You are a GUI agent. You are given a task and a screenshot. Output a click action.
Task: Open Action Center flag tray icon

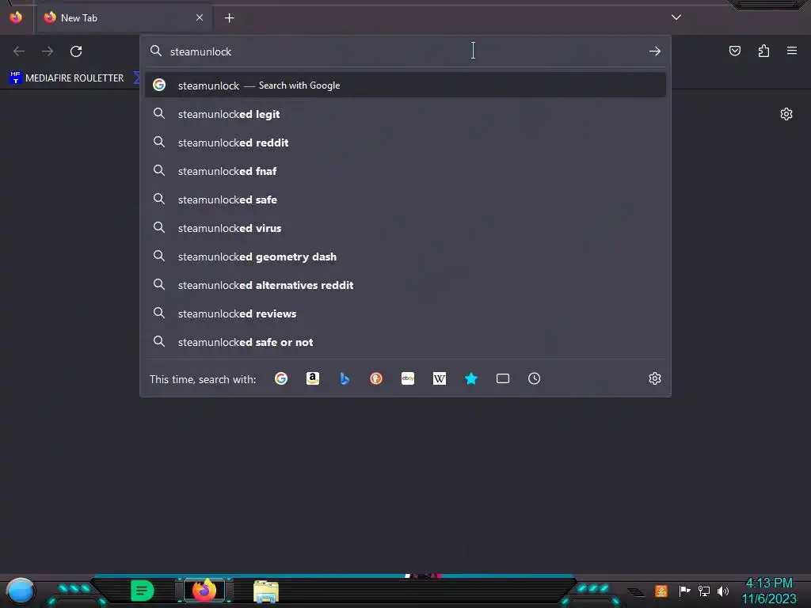684,591
